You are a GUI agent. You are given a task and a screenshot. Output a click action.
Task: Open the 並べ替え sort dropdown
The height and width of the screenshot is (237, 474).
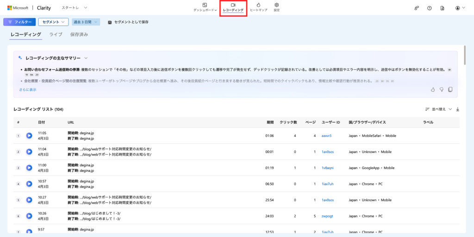click(438, 109)
